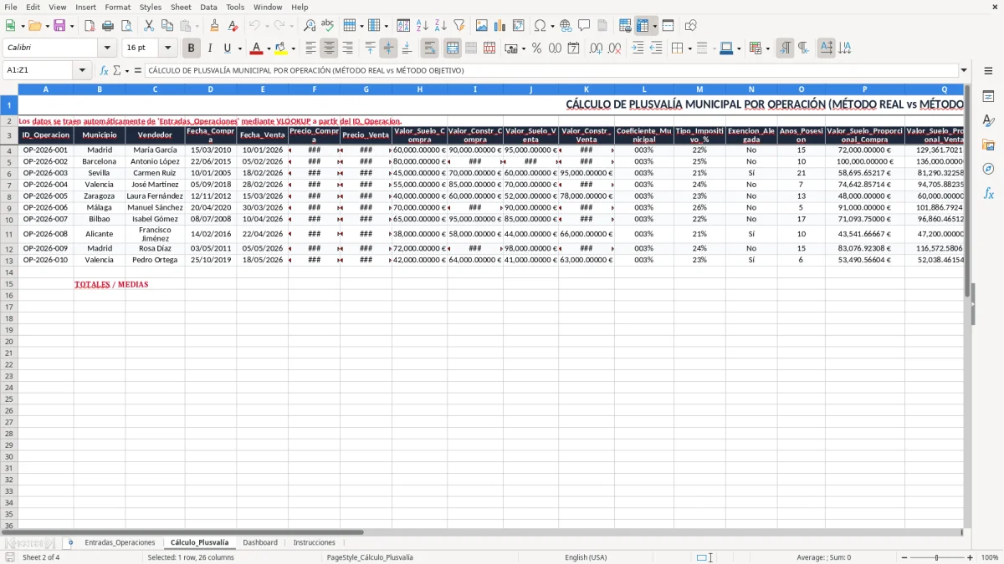This screenshot has width=1004, height=564.
Task: Open the Freeze Rows and Columns dropdown
Action: click(x=655, y=26)
